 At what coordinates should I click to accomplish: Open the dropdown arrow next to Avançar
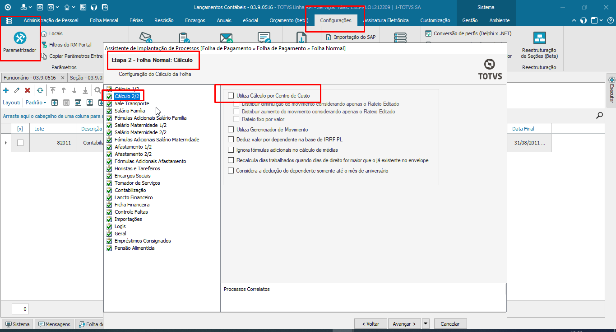click(x=426, y=324)
